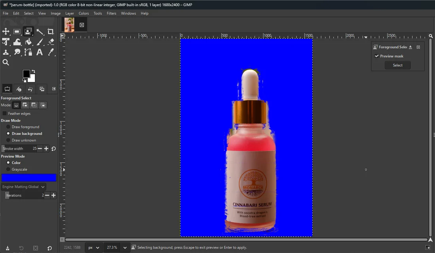This screenshot has width=435, height=253.
Task: Set mode to Subtract from selection
Action: (x=34, y=105)
